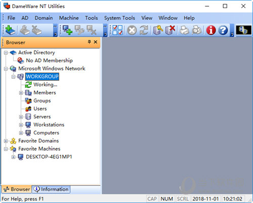Close the Browser panel
Screen dimensions: 253x203
[96, 42]
